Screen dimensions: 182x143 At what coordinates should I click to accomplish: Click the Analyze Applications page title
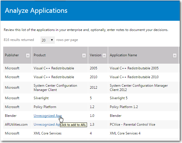[36, 11]
